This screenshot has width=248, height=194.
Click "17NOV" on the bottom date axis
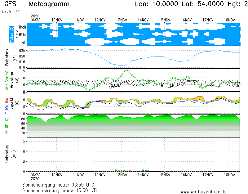pos(208,175)
